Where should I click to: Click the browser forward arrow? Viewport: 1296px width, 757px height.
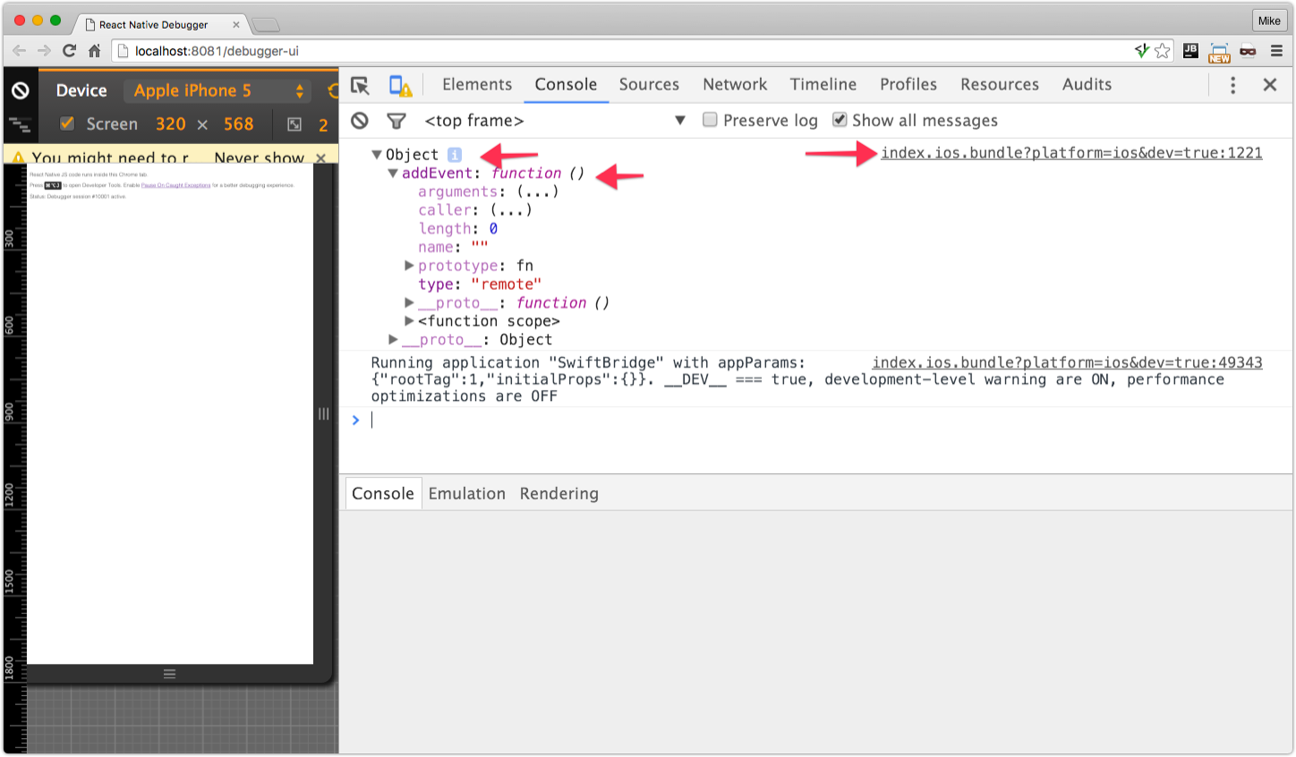[44, 51]
